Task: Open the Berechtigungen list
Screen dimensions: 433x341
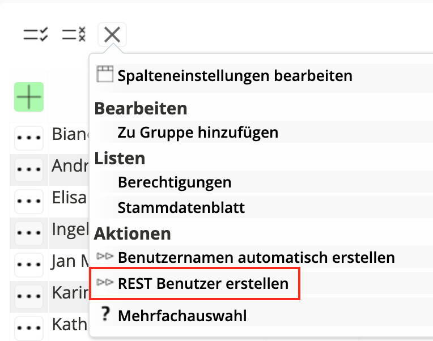Action: (175, 182)
